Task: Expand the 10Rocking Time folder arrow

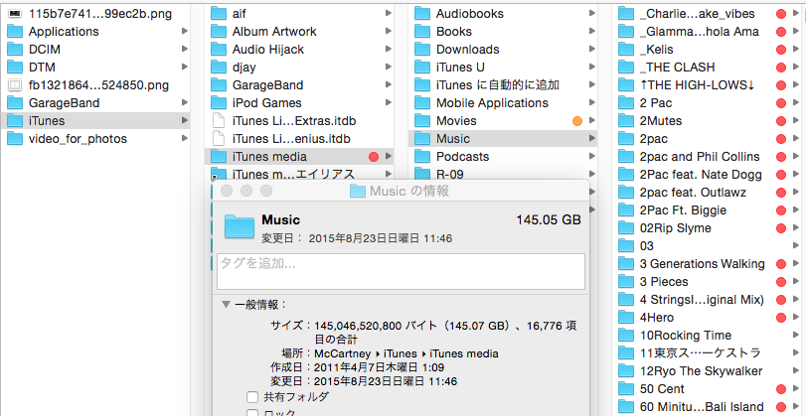Action: click(x=796, y=336)
